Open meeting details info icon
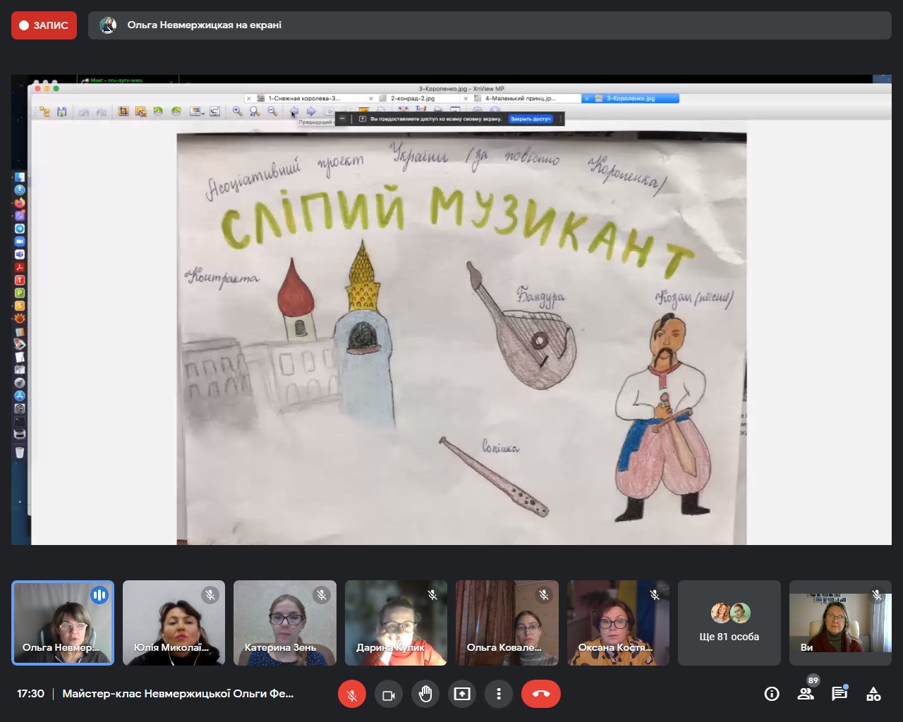 772,695
